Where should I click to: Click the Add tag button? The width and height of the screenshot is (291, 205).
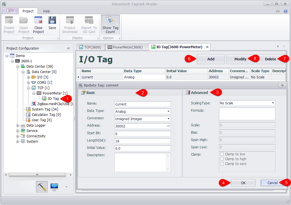click(x=211, y=59)
